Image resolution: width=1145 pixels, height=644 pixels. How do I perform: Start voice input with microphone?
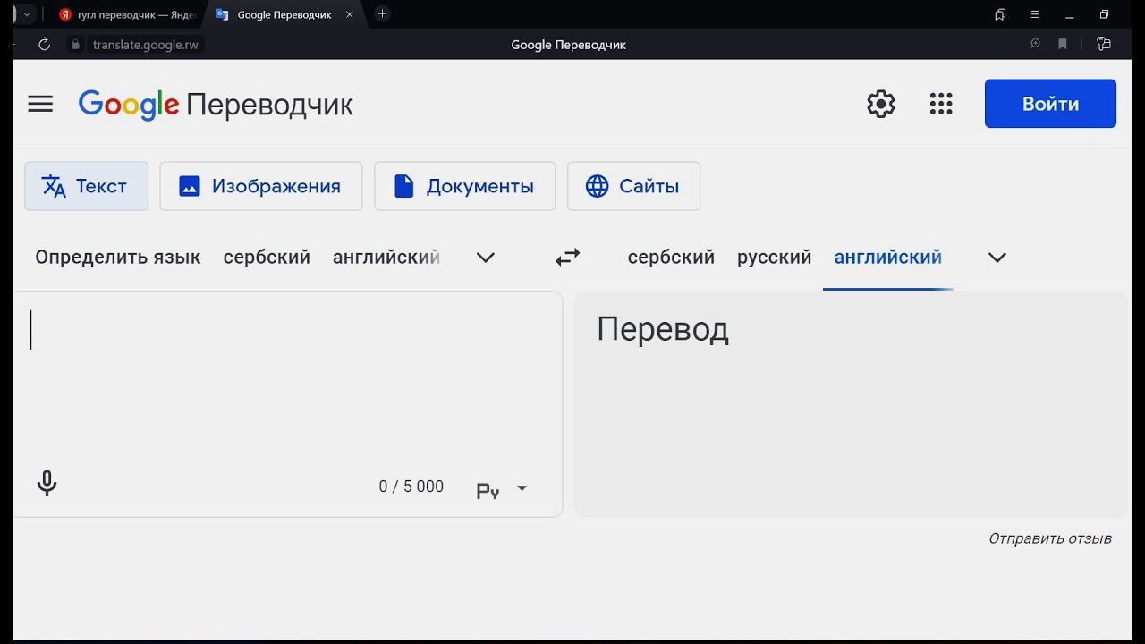[x=47, y=484]
